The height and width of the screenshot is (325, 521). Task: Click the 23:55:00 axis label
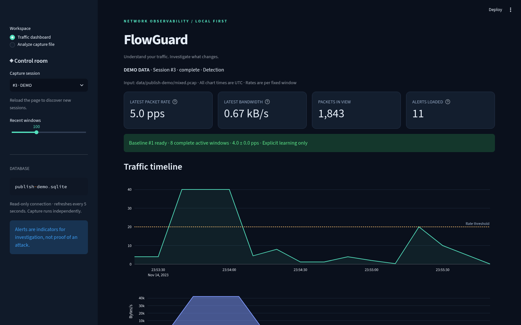372,270
